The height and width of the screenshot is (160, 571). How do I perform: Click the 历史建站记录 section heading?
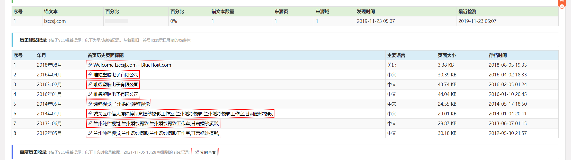(x=33, y=40)
